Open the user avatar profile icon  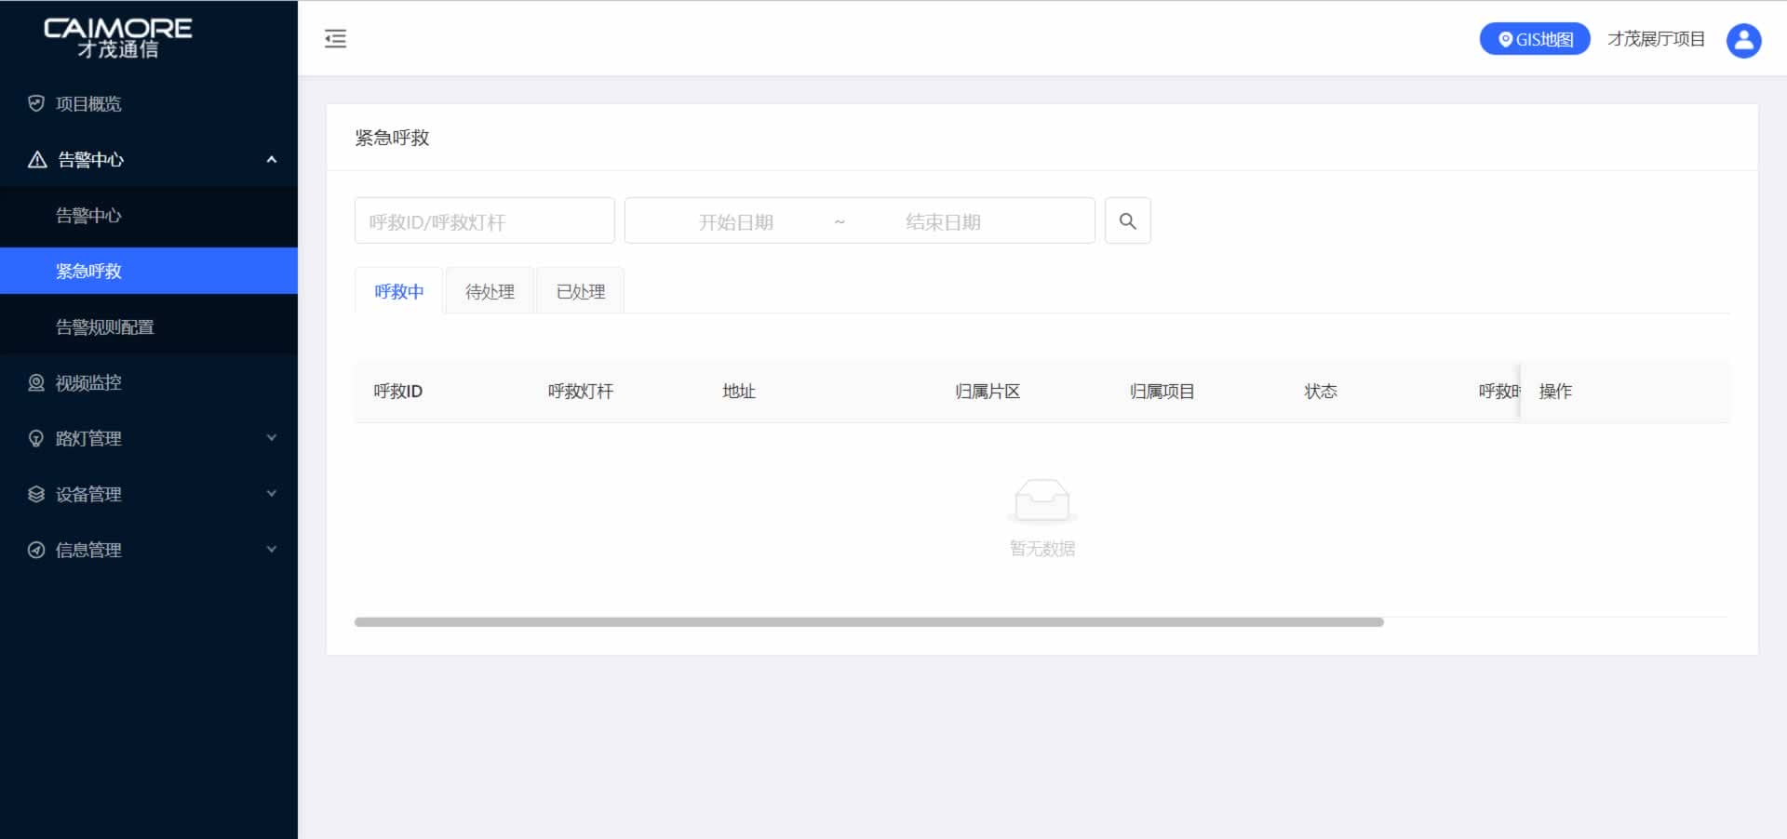[1744, 40]
